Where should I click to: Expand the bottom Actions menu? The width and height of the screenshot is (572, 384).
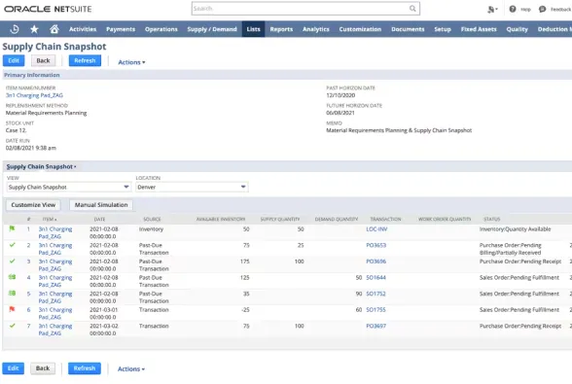click(x=131, y=369)
